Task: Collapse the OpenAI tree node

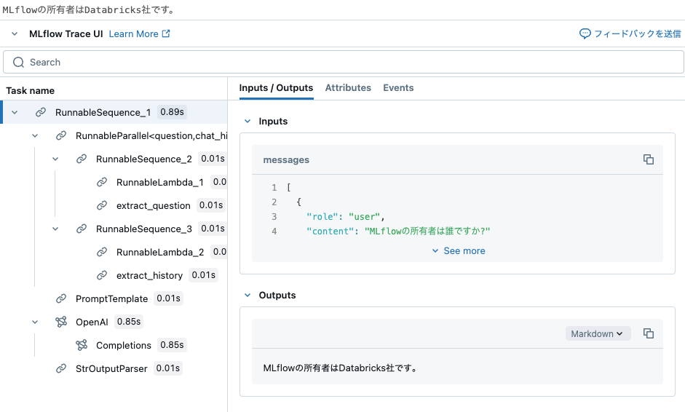Action: [x=35, y=322]
